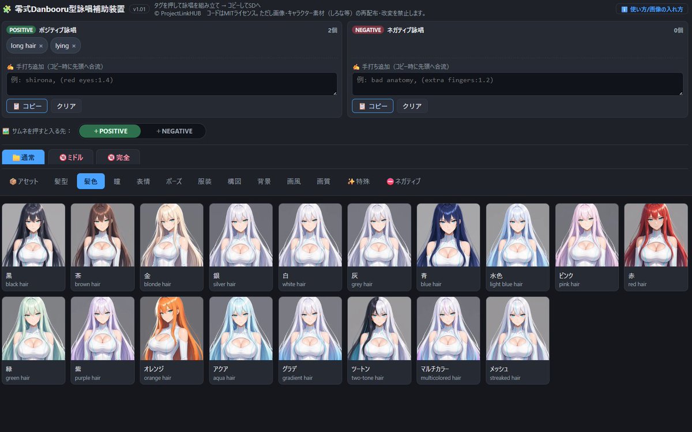The height and width of the screenshot is (432, 692).
Task: Open the ポーズ category
Action: click(174, 181)
